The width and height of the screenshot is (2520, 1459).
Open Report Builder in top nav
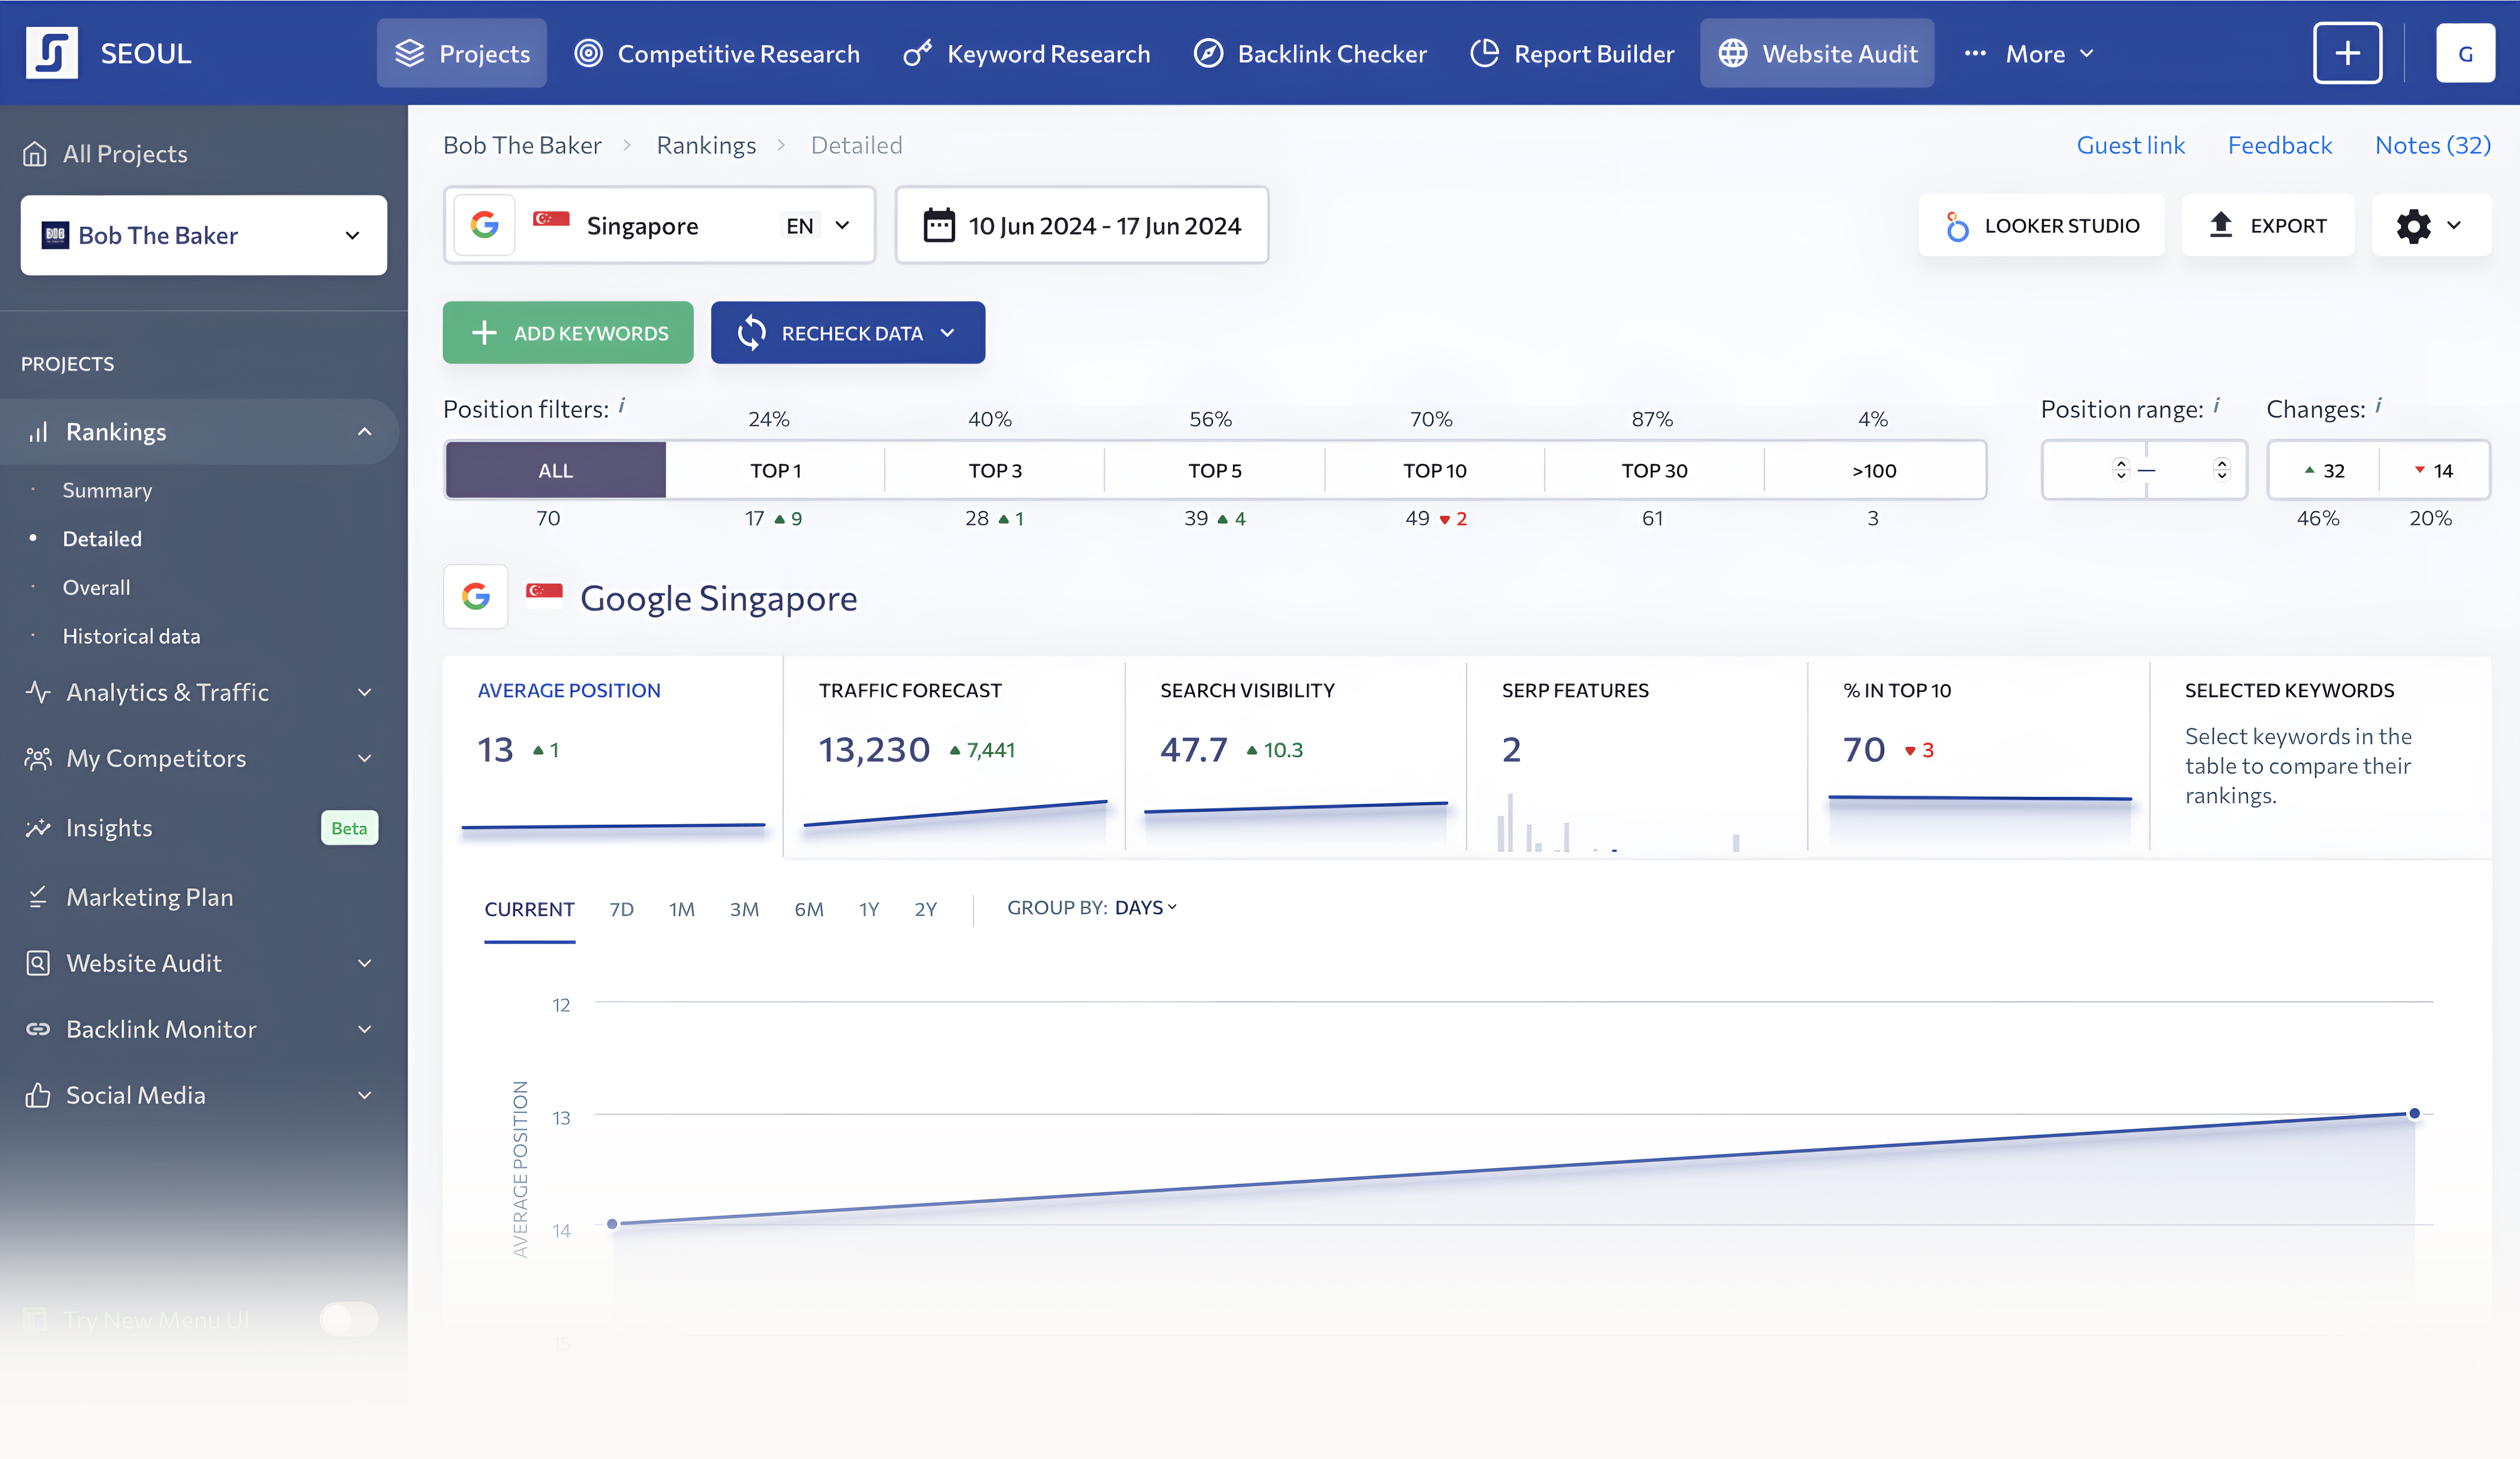(1572, 53)
